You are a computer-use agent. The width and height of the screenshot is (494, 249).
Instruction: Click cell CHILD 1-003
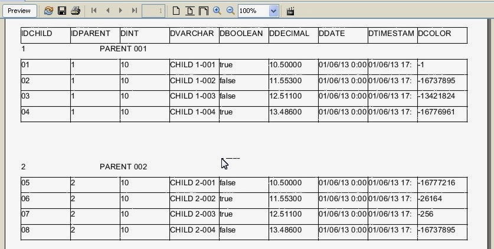194,98
